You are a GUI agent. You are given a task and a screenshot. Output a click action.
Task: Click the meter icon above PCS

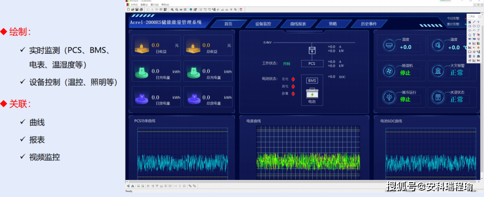pos(312,51)
